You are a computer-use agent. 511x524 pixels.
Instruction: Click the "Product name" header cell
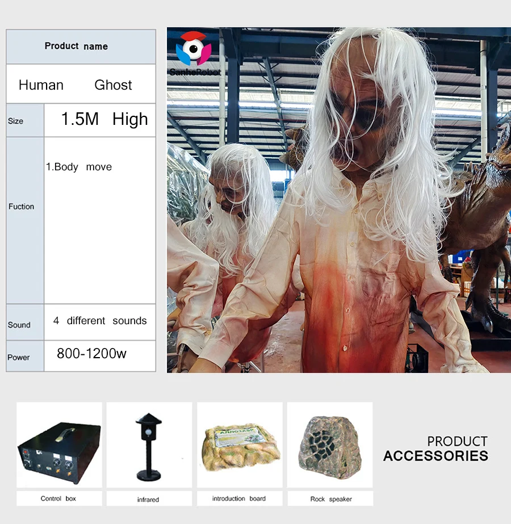tap(81, 47)
